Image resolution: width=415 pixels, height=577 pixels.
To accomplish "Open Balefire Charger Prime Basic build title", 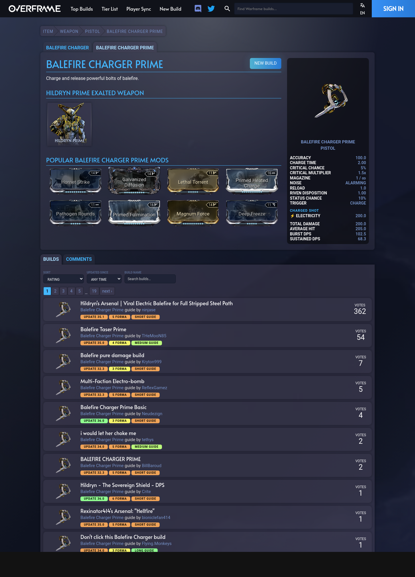I will click(114, 407).
